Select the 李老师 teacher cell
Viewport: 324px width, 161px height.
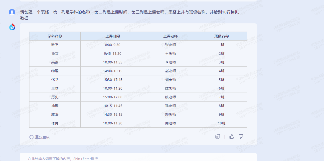(170, 62)
